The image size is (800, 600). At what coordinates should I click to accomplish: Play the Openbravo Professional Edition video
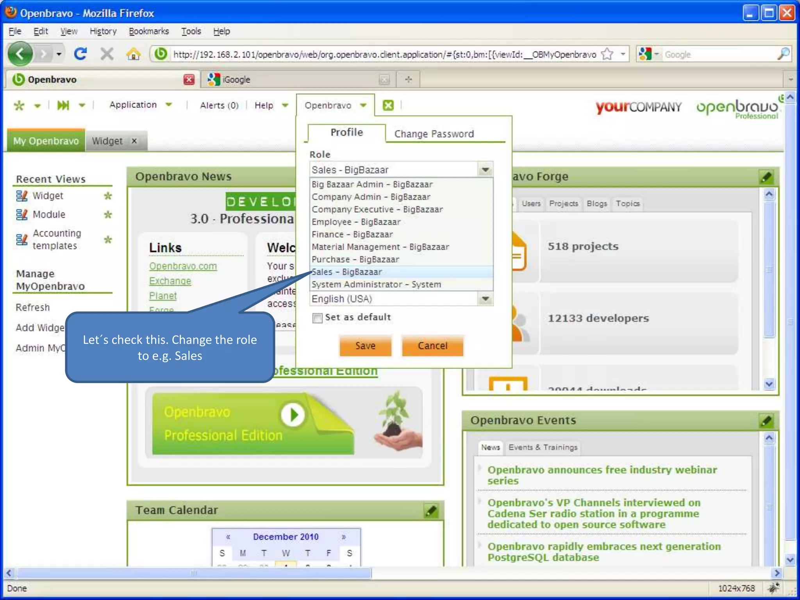click(293, 414)
